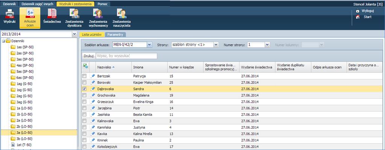Switch to Dziennik zajęć innych tab
Viewport: 385px width, 150px height.
pyautogui.click(x=37, y=4)
